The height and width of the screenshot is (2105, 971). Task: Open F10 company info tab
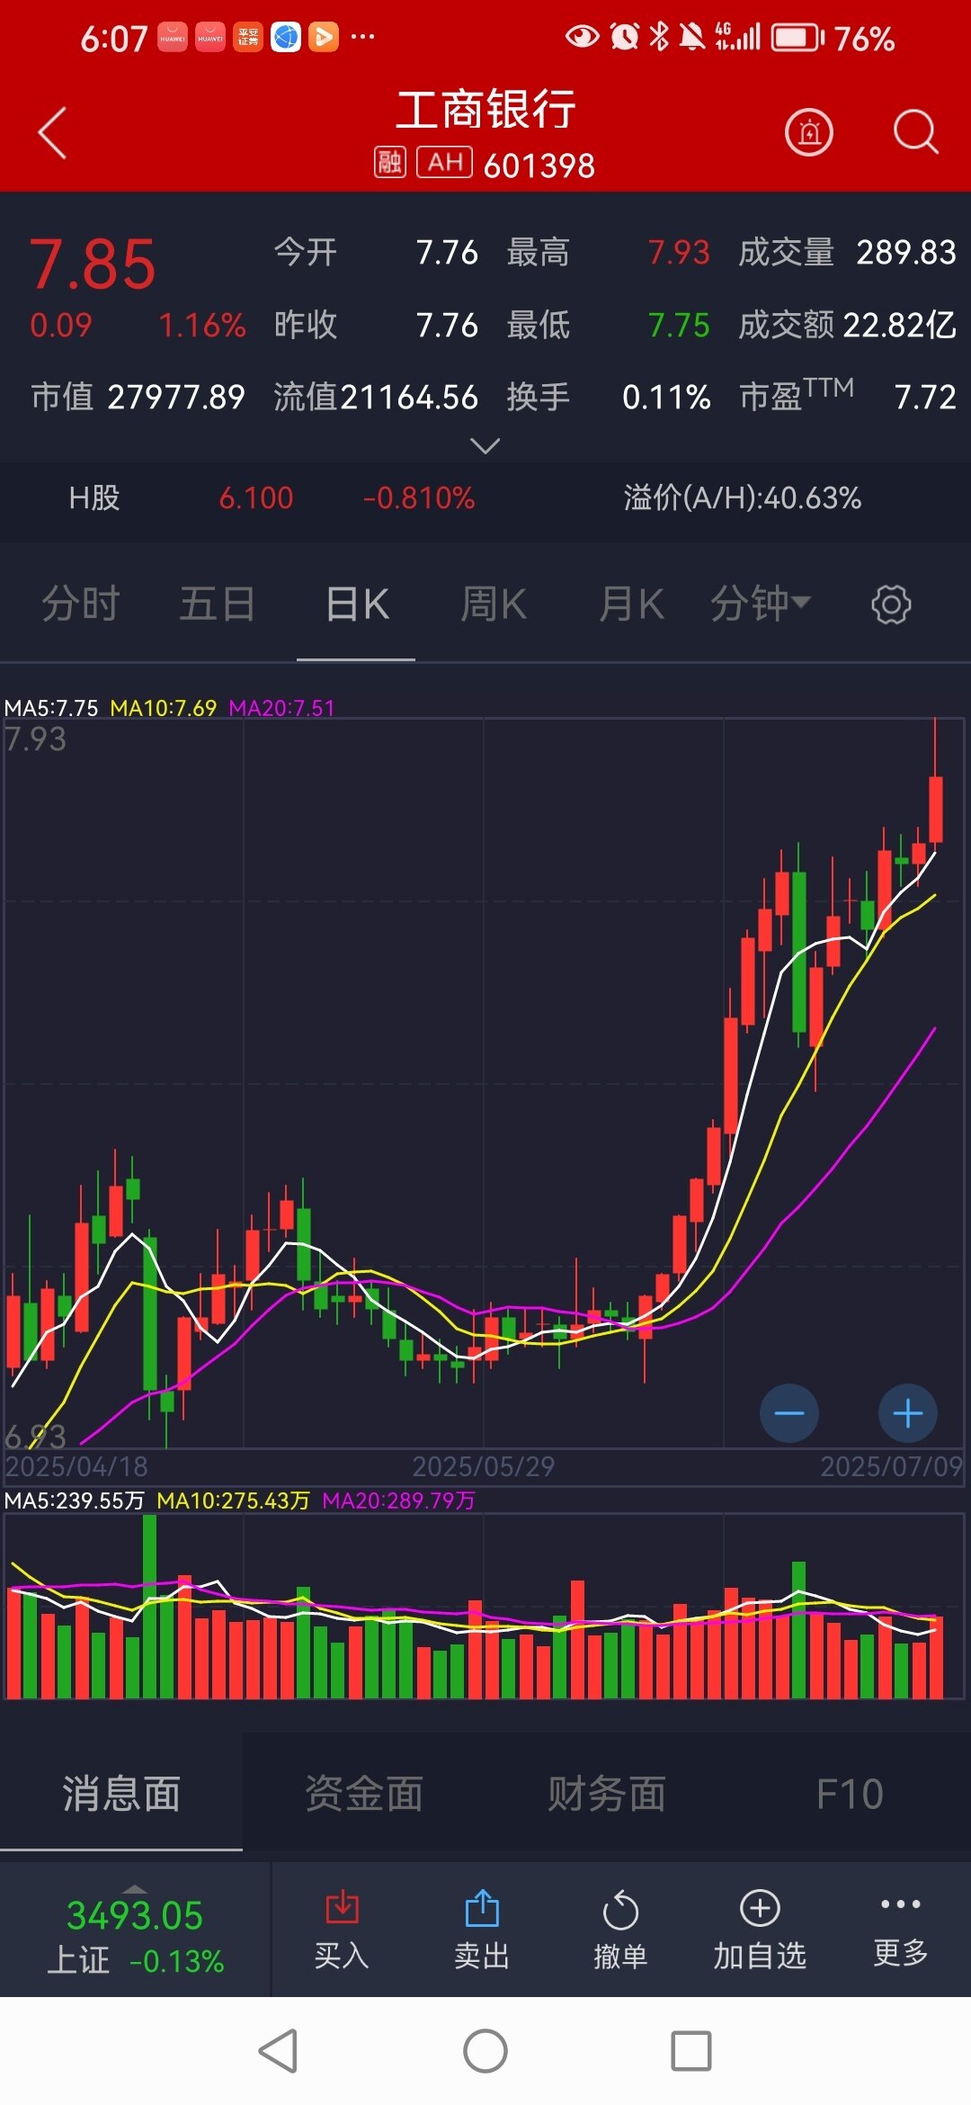tap(850, 1794)
